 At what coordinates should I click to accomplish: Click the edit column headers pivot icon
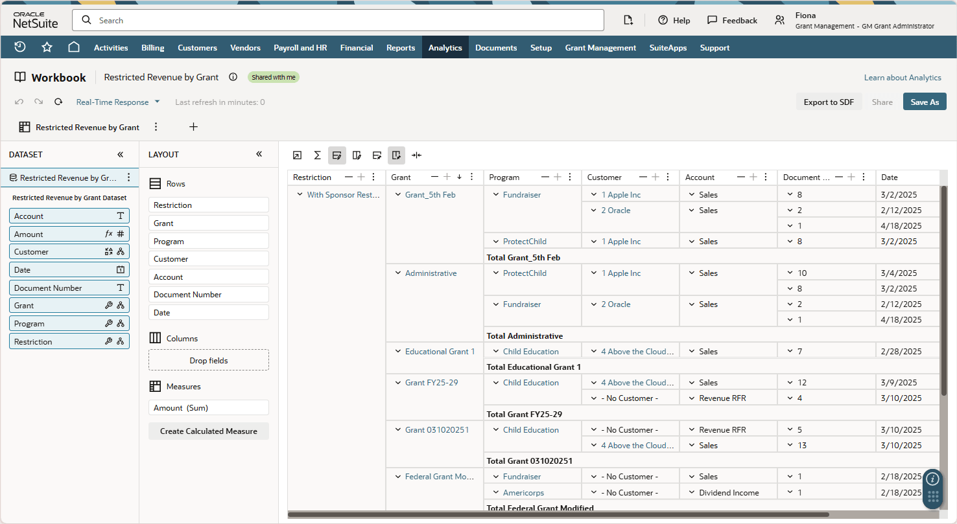pos(357,155)
